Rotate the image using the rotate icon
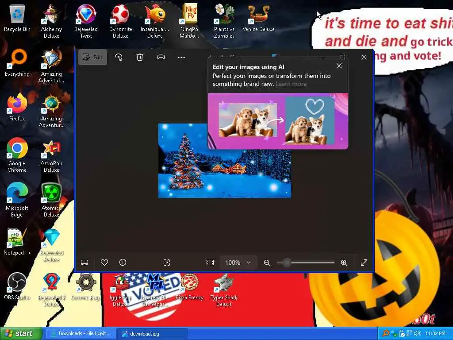453x340 pixels. pyautogui.click(x=119, y=57)
